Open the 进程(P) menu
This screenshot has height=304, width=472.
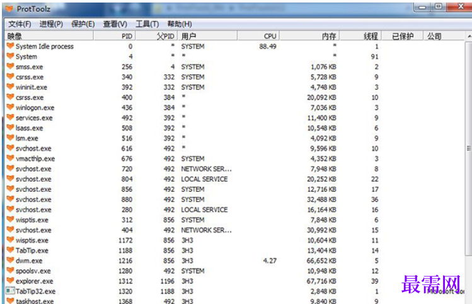(51, 24)
